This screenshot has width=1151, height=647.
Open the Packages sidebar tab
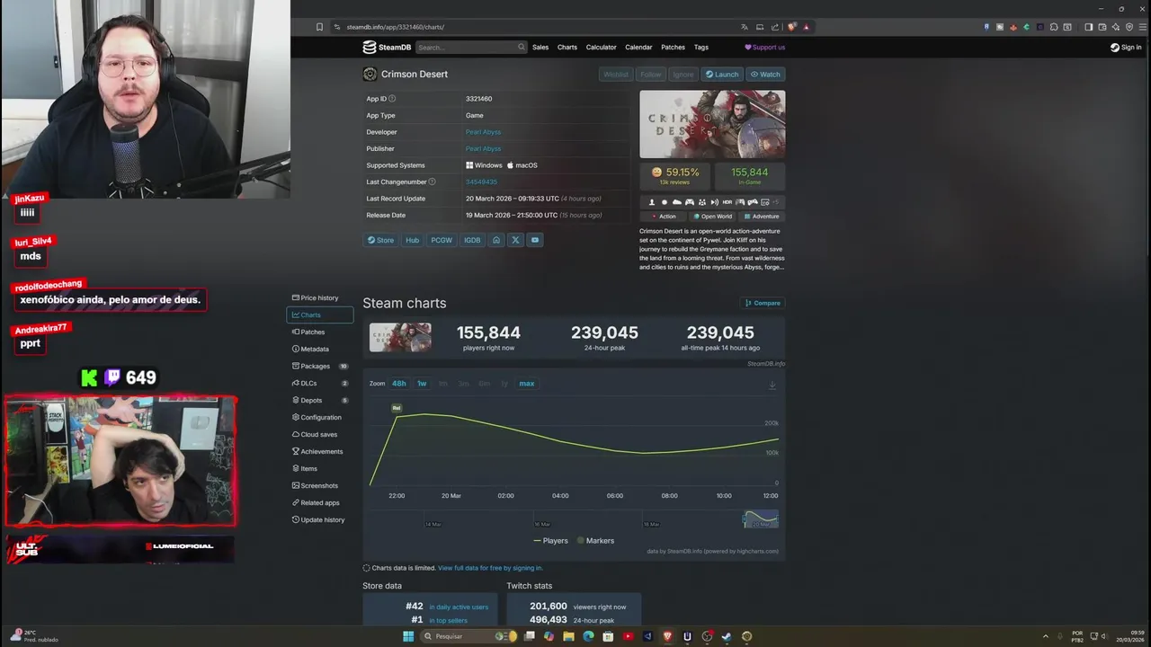tap(320, 366)
